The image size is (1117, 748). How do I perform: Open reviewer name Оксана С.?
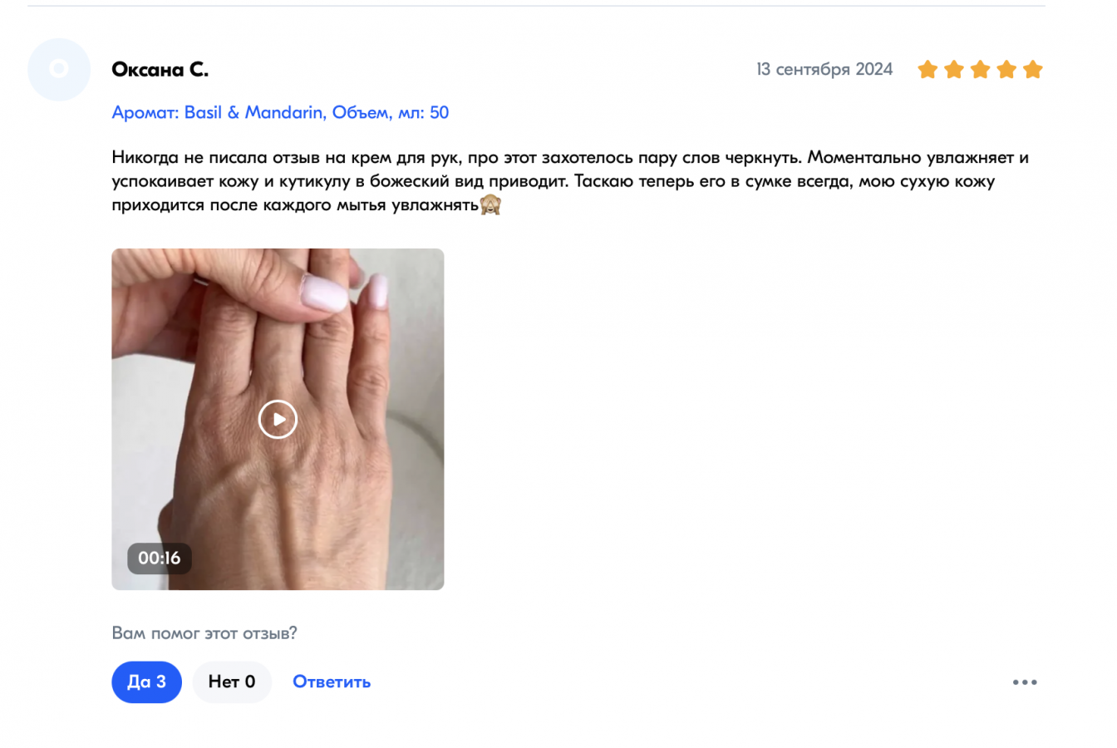160,69
